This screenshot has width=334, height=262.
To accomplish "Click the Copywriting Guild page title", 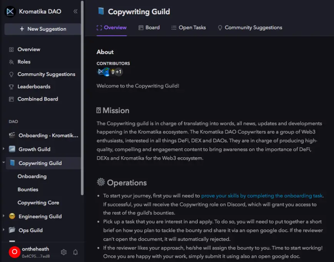I will [139, 12].
